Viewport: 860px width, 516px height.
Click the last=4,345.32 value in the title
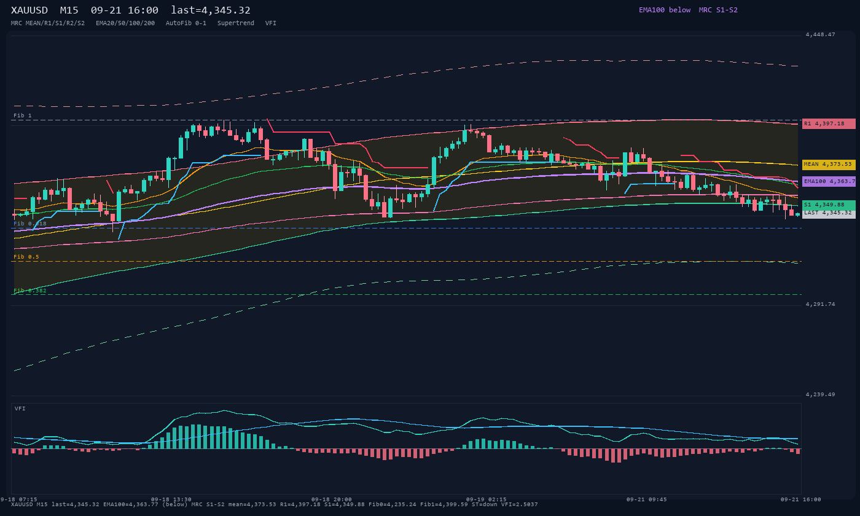coord(211,10)
